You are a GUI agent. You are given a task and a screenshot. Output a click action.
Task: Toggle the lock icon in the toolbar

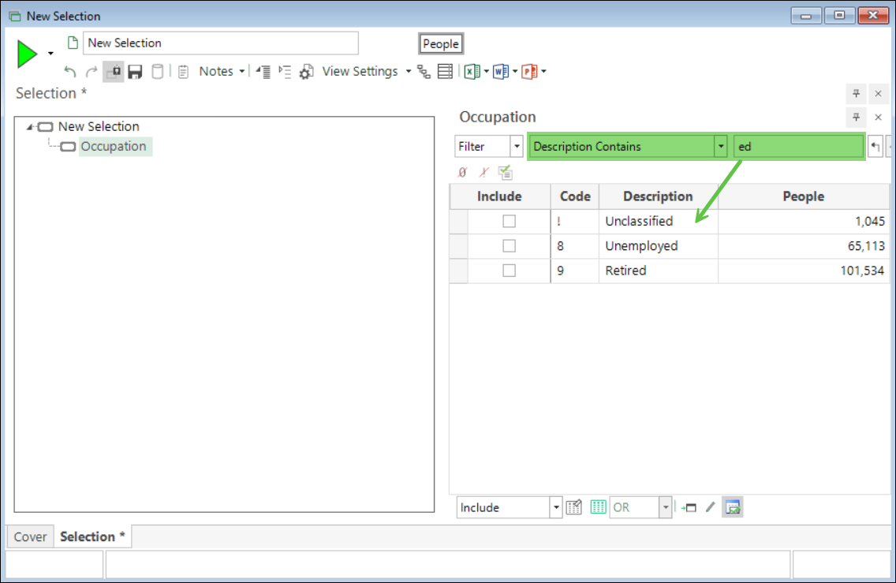[x=114, y=72]
